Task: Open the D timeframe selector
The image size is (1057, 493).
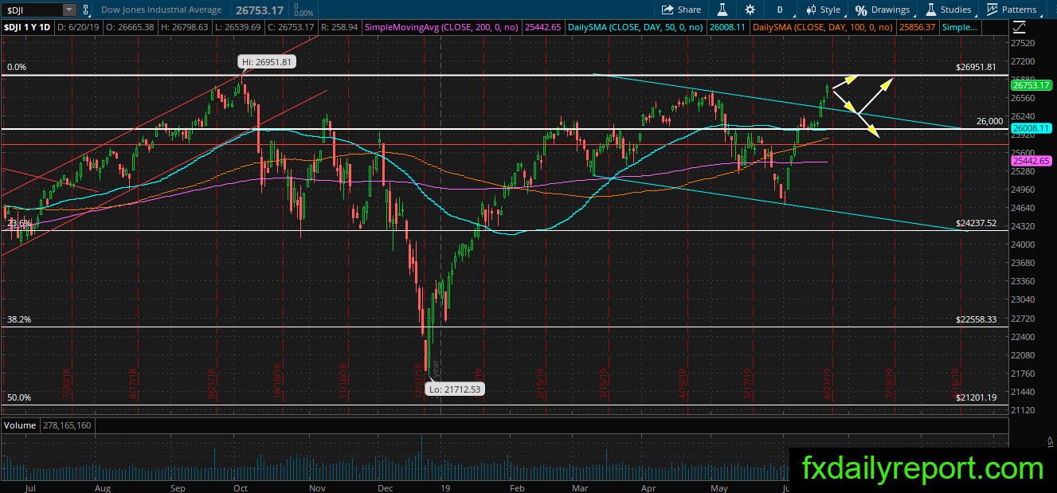Action: tap(780, 10)
